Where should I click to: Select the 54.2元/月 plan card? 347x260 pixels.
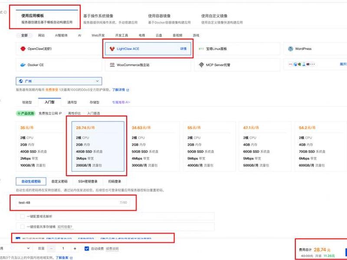[x=321, y=146]
